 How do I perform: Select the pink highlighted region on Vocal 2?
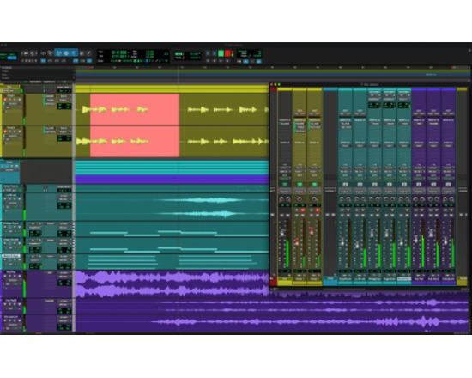click(135, 142)
